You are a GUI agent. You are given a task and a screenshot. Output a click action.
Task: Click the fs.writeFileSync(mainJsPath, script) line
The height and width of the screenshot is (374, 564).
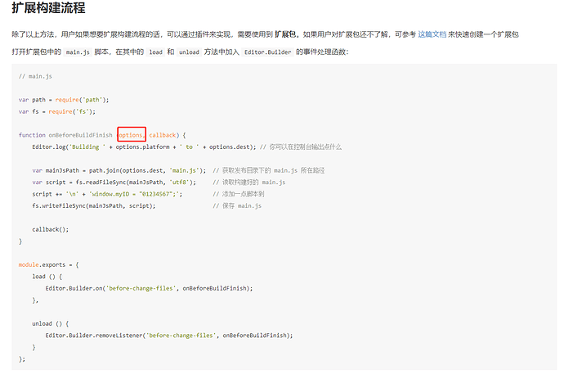tap(94, 206)
